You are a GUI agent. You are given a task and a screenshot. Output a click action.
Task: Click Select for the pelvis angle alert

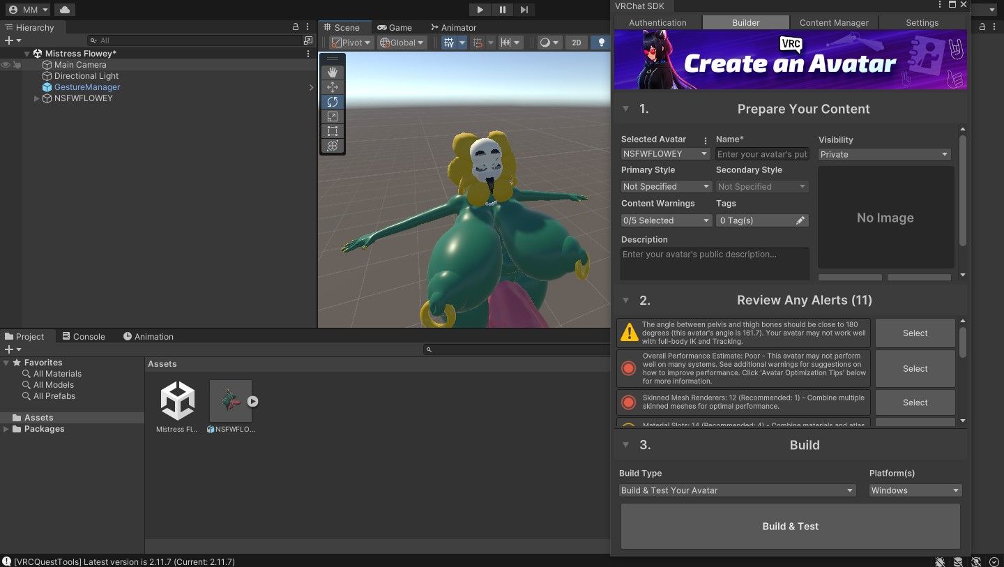pos(915,333)
